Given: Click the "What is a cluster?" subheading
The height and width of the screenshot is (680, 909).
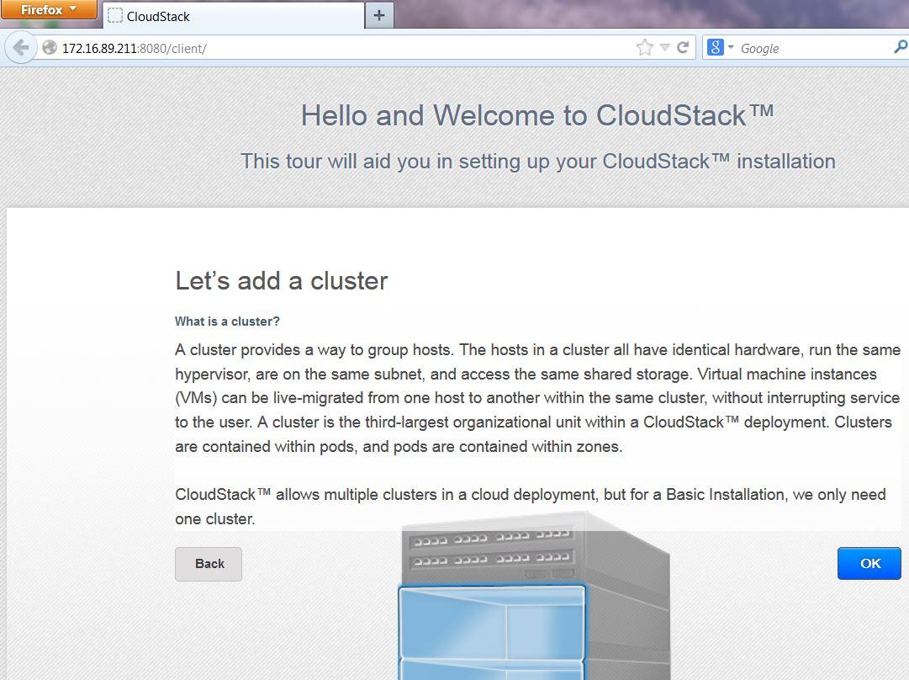Looking at the screenshot, I should pos(227,321).
